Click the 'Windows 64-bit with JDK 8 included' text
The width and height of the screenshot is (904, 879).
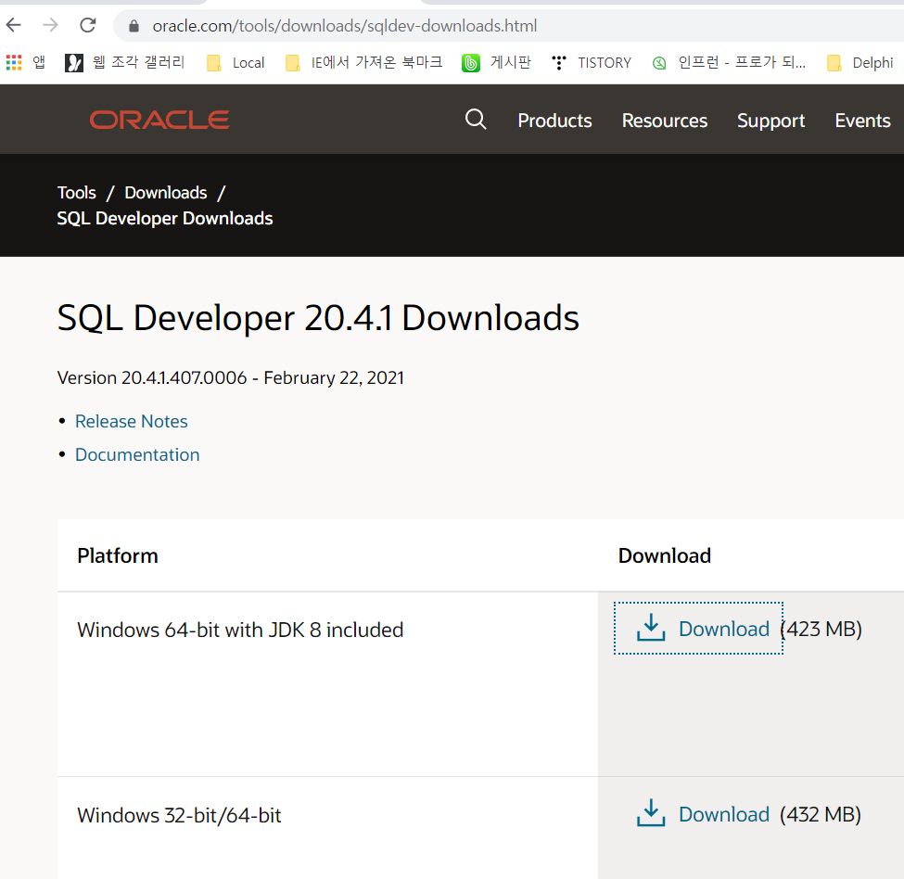tap(240, 630)
